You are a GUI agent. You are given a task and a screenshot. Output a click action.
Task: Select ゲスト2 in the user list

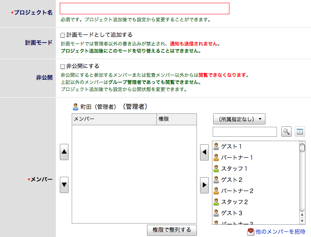tap(256, 180)
